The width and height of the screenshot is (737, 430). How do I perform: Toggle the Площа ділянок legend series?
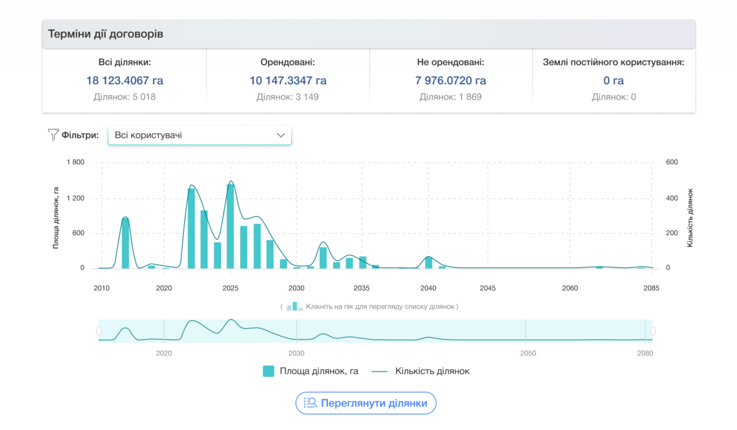pyautogui.click(x=268, y=371)
